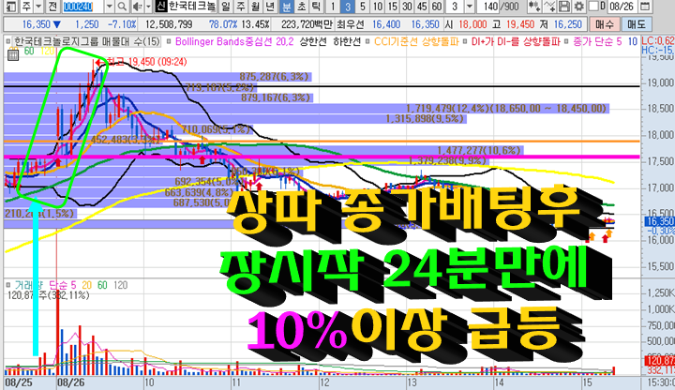Image resolution: width=675 pixels, height=390 pixels.
Task: Click the 종가 단순 5 indicator label
Action: pos(597,42)
